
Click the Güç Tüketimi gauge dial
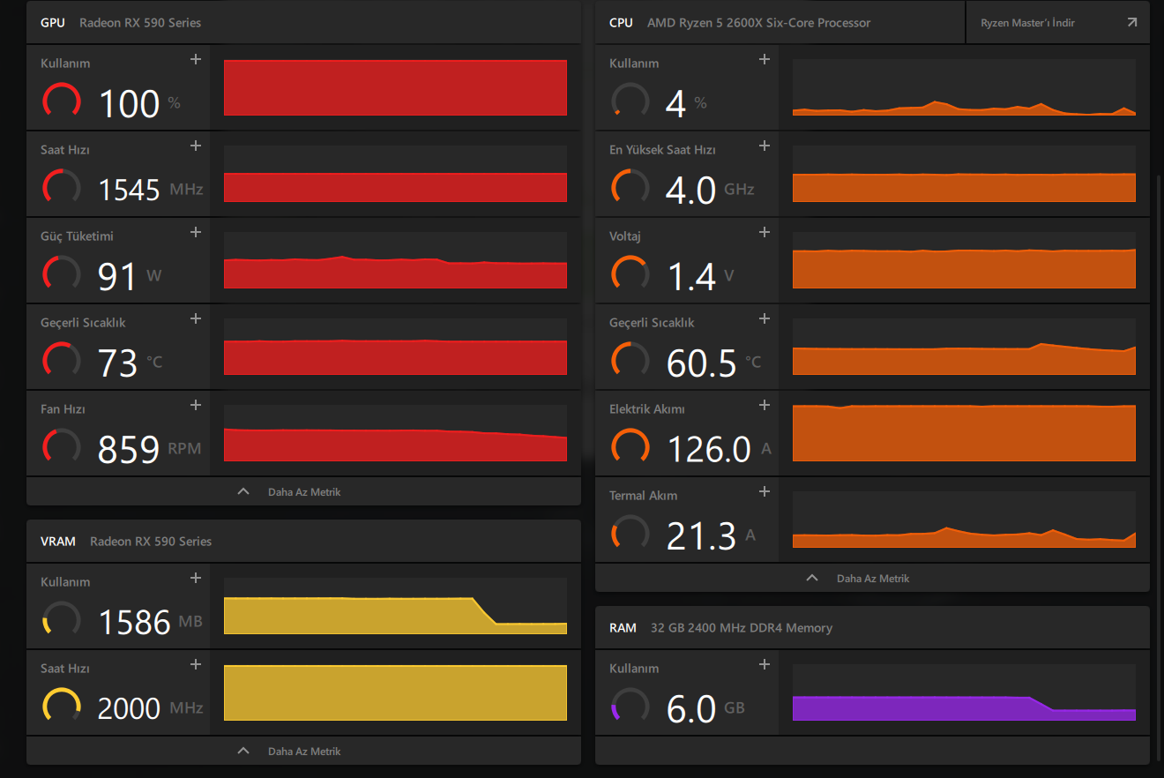(62, 273)
